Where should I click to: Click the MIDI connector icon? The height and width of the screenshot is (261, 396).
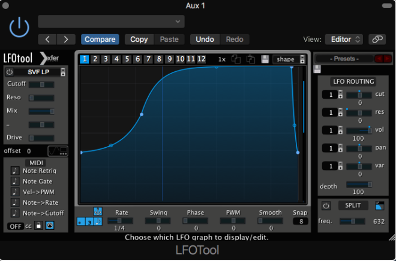pyautogui.click(x=50, y=226)
